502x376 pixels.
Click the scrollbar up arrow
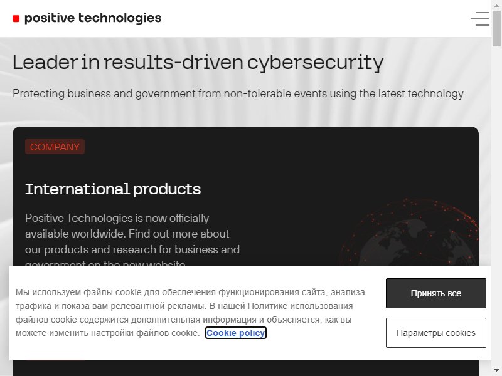pos(496,4)
